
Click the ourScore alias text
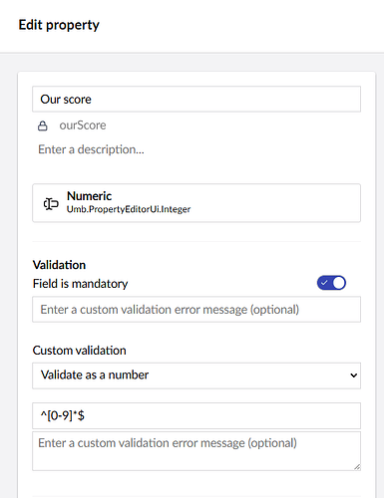click(83, 125)
